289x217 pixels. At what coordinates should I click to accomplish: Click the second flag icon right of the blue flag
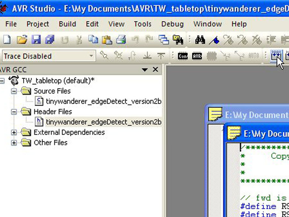coord(242,39)
